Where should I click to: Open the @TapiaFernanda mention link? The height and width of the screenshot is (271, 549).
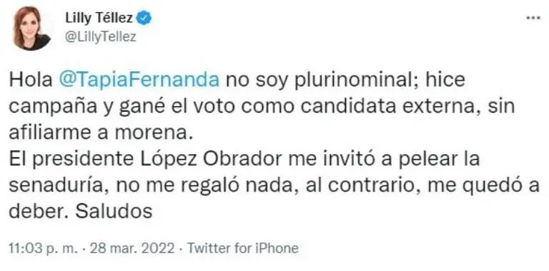coord(139,81)
